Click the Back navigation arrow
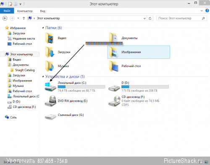Viewport: 210px width, 165px height. (x=5, y=18)
